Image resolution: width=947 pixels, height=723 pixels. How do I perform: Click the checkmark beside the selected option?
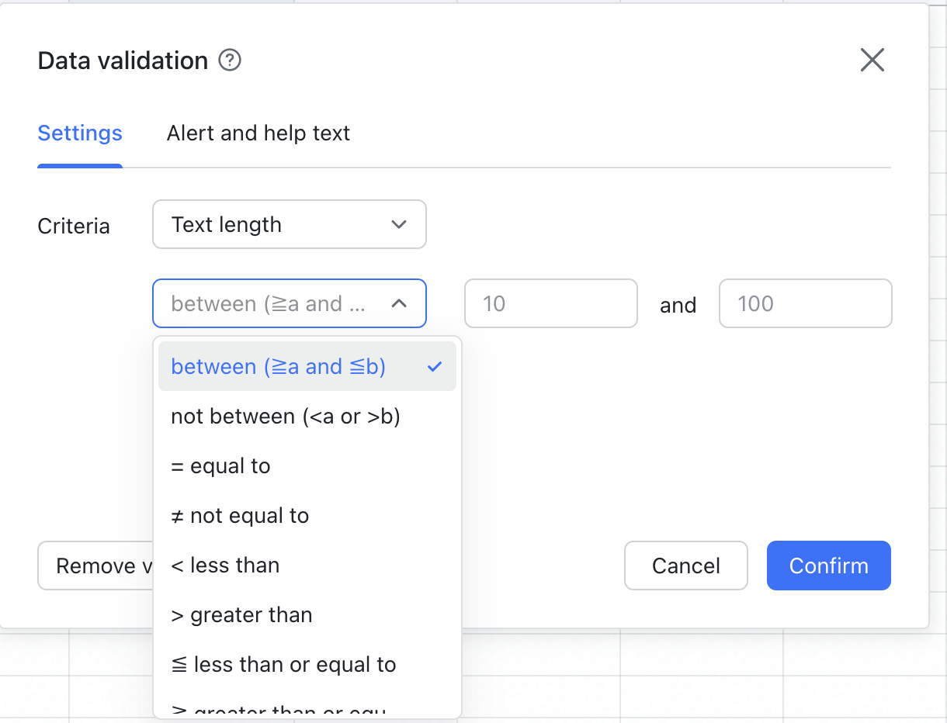pyautogui.click(x=435, y=366)
